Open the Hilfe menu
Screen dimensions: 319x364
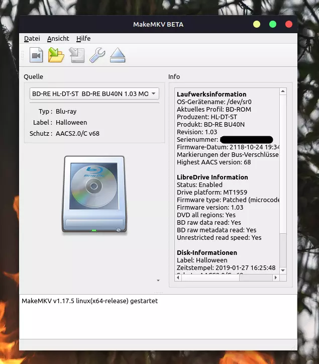[83, 38]
